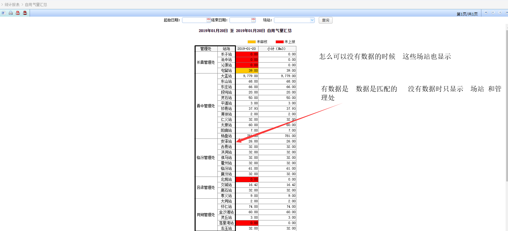Click the 祁县站 row label
Viewport: 508px width, 231px height.
226,109
